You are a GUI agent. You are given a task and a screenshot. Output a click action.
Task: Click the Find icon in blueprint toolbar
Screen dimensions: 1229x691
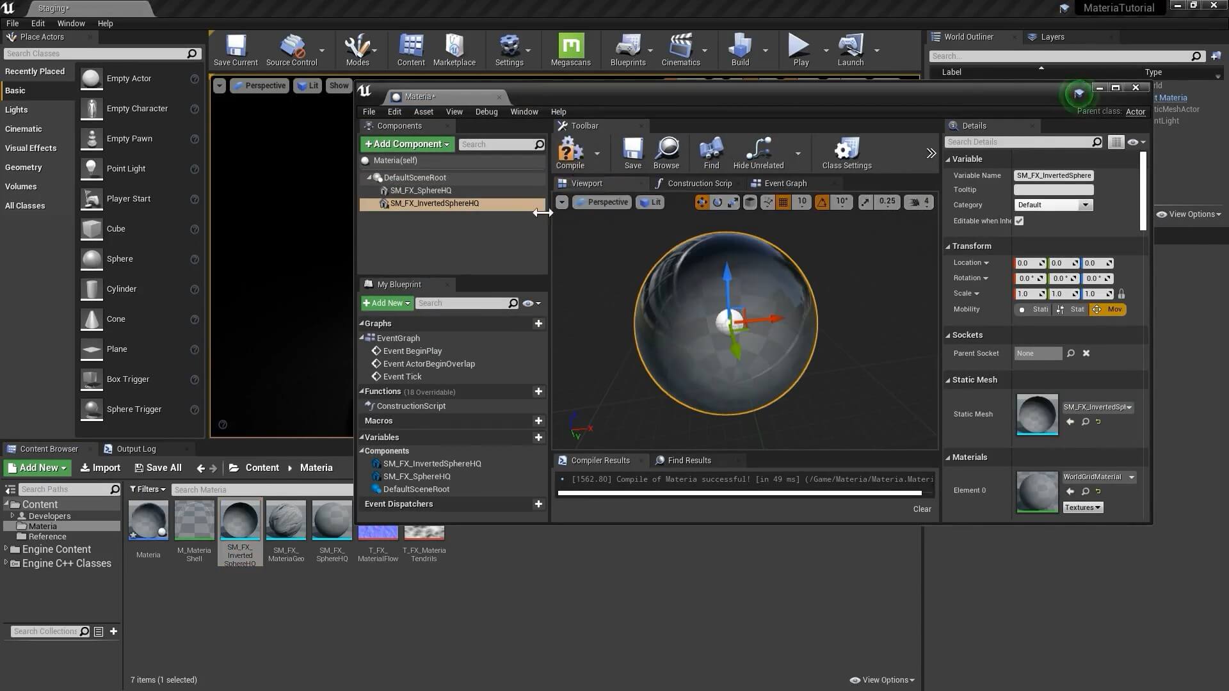711,154
